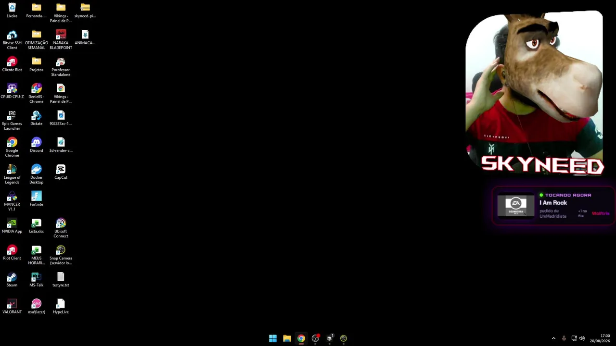Select the DenielIS - Chrome profile shortcut

tap(37, 94)
